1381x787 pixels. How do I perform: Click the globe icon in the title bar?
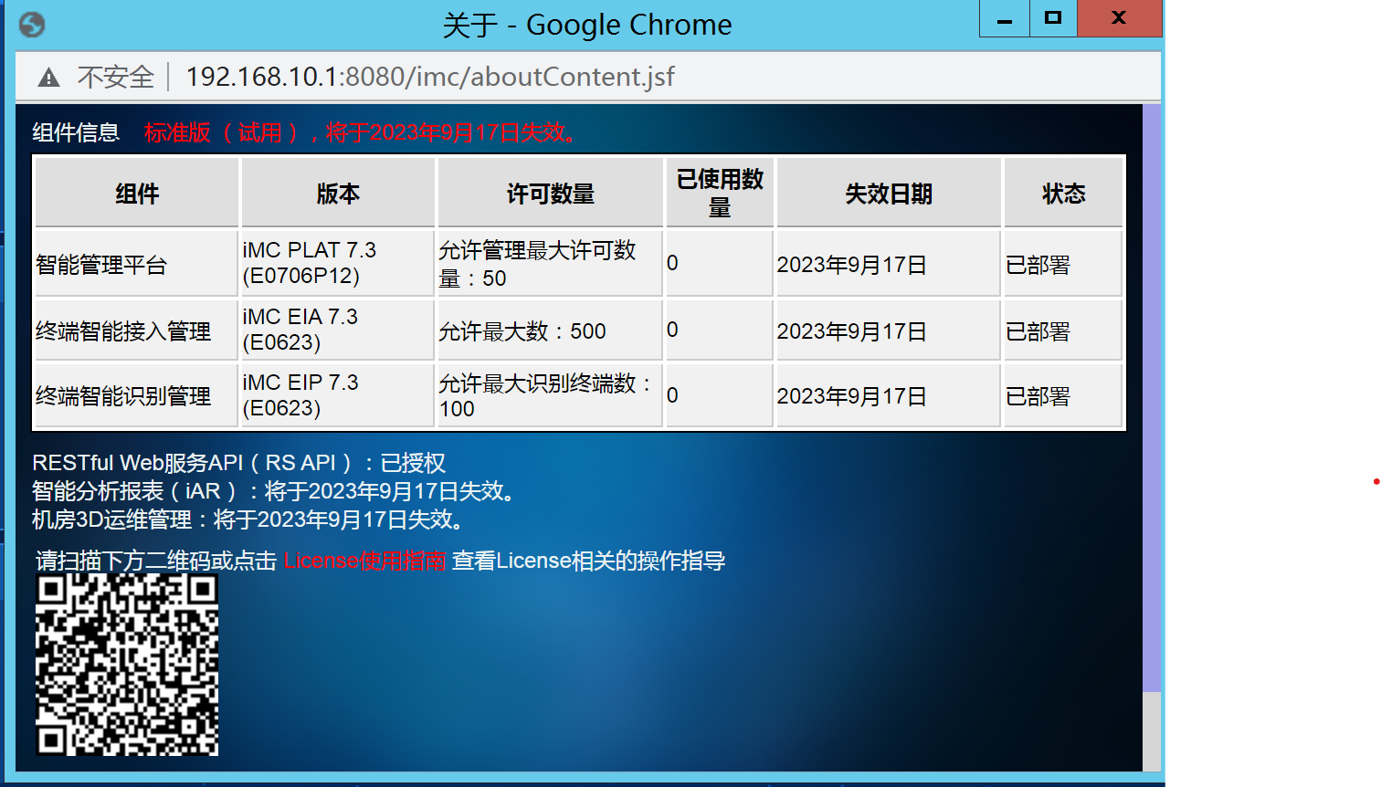tap(32, 25)
